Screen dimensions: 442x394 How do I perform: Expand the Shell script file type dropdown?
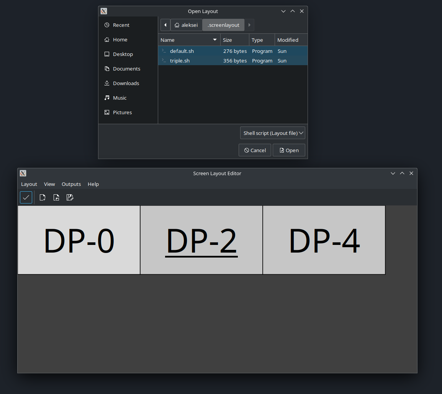[272, 133]
